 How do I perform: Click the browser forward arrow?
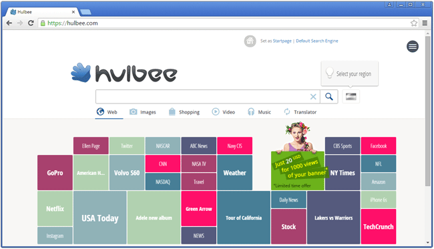pos(20,23)
